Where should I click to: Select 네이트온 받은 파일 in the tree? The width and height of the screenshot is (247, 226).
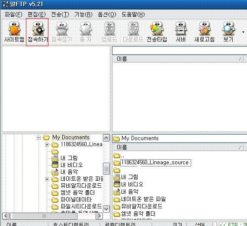(82, 179)
